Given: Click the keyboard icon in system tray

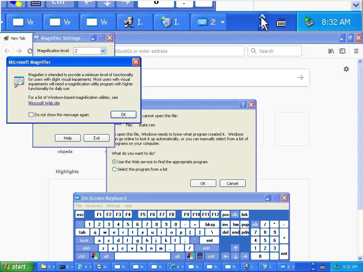Looking at the screenshot, I should coord(323,267).
